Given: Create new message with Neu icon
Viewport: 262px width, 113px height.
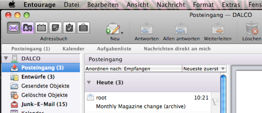Looking at the screenshot, I should click(113, 28).
